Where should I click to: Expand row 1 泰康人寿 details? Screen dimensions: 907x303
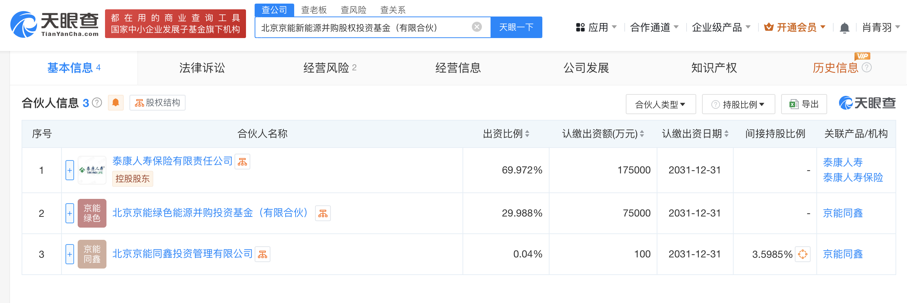70,170
